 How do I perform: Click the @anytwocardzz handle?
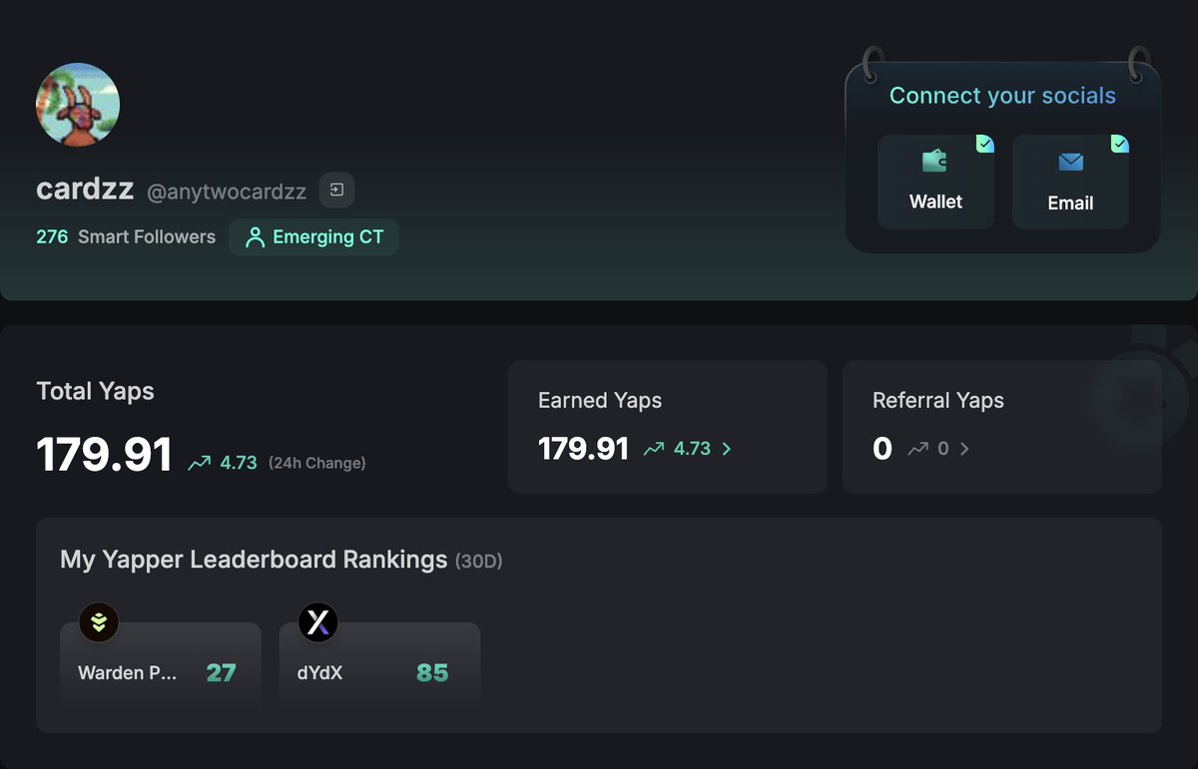click(x=227, y=192)
